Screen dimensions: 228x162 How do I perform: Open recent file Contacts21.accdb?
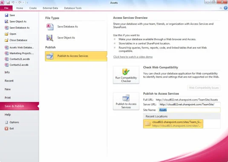pyautogui.click(x=17, y=59)
